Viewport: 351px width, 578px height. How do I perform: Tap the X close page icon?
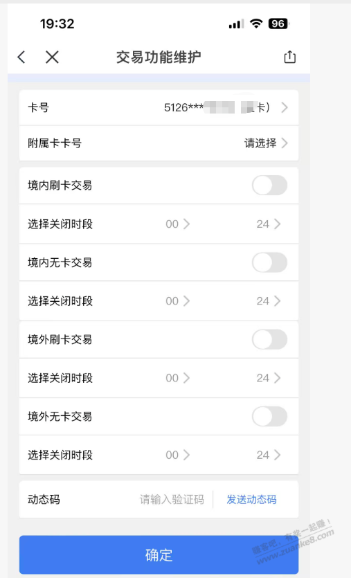point(52,57)
